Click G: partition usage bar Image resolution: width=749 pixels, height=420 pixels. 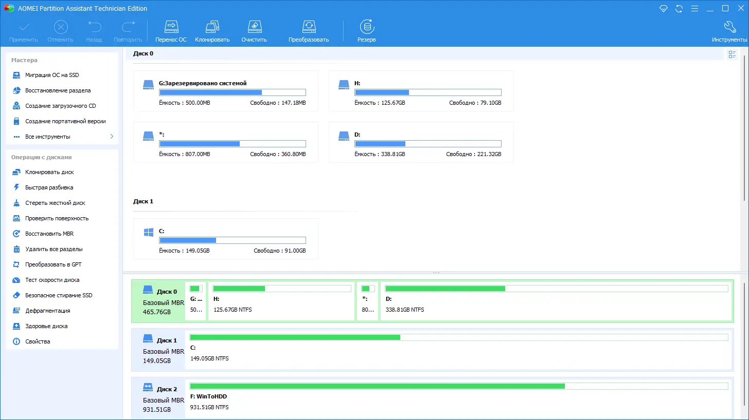(x=233, y=92)
